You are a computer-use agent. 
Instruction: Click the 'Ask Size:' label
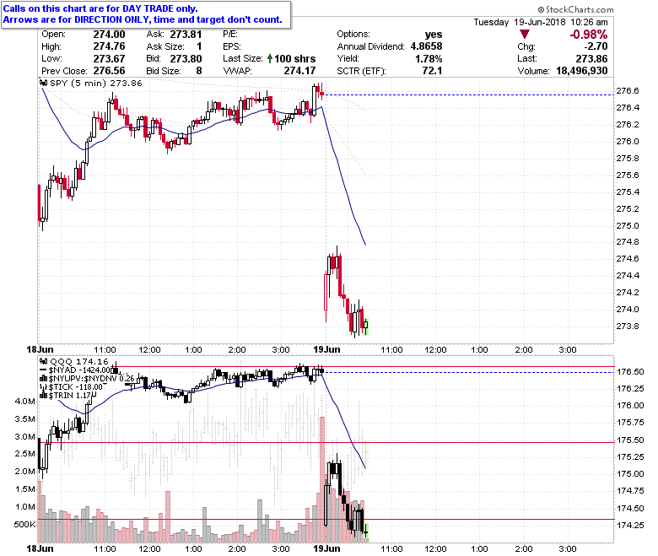coord(164,46)
